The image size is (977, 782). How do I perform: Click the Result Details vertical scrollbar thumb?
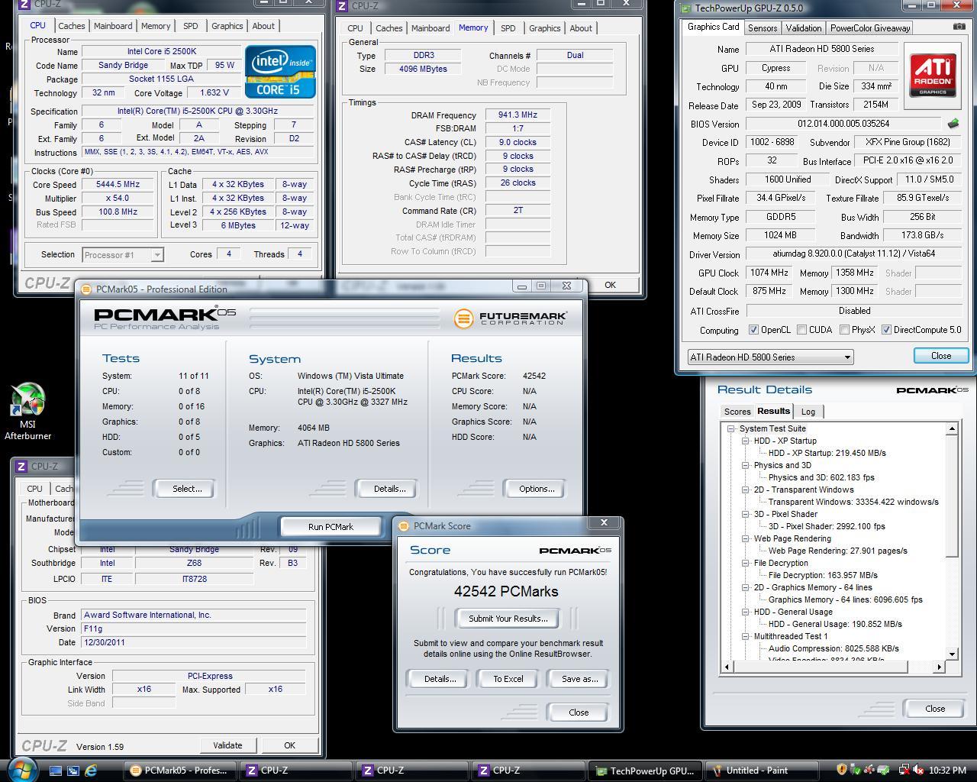click(952, 496)
